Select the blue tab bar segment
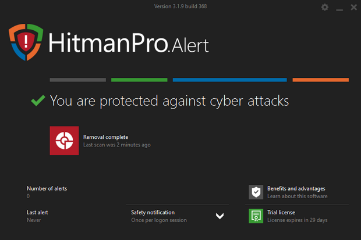The image size is (361, 240). coord(229,80)
